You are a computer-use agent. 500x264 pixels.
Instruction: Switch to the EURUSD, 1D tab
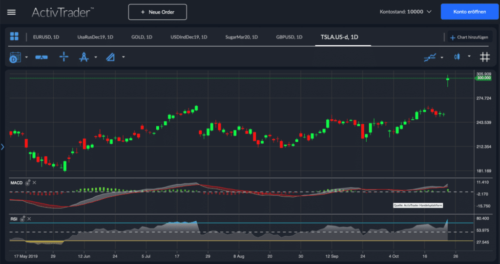pyautogui.click(x=46, y=37)
